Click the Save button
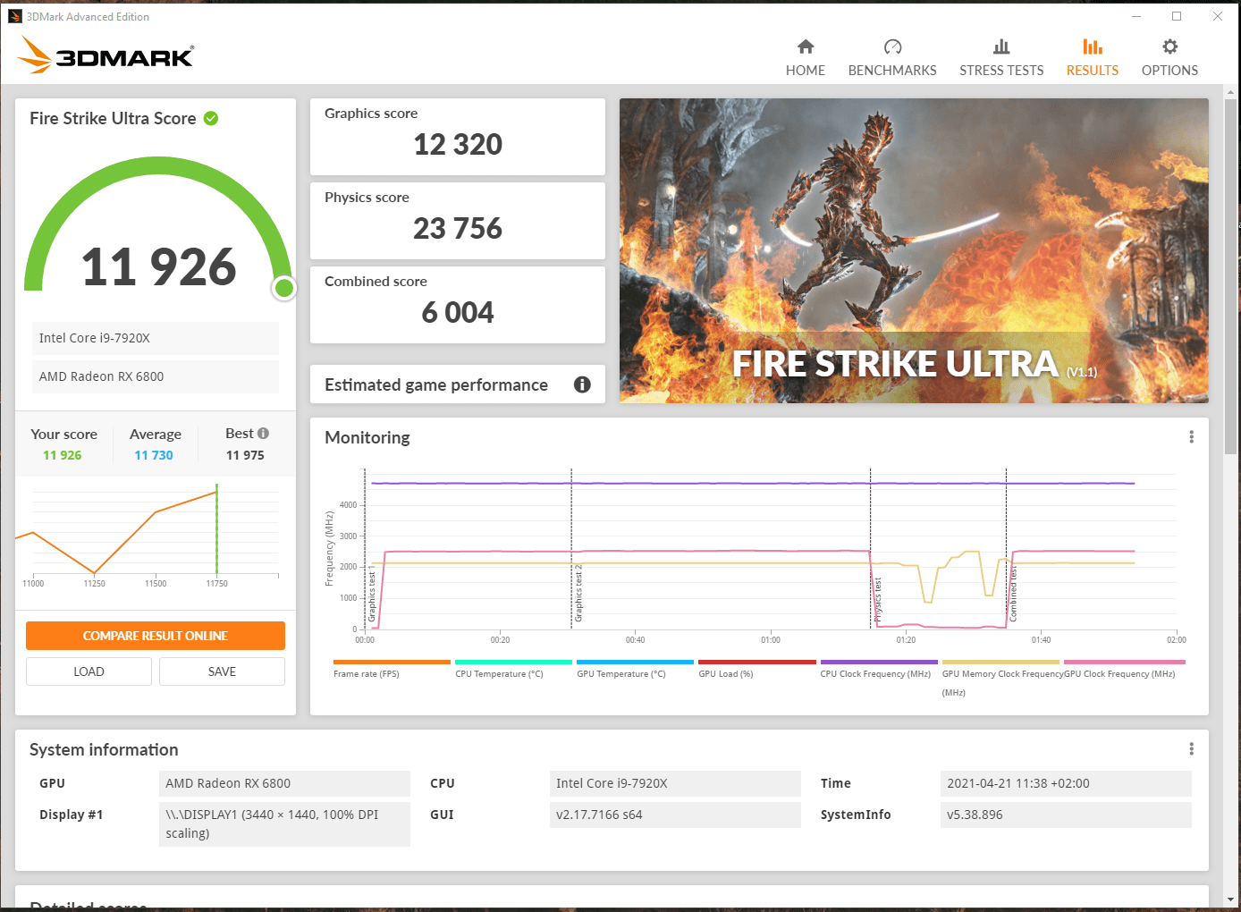Screen dimensions: 1241x912 click(x=222, y=671)
